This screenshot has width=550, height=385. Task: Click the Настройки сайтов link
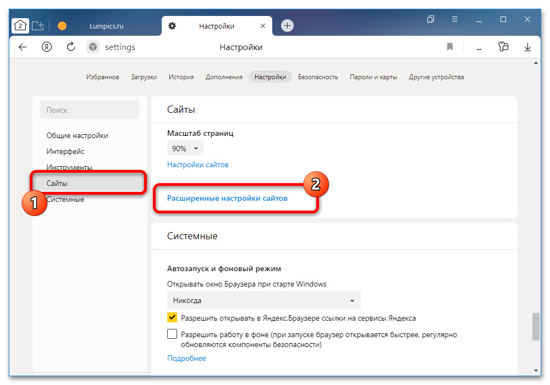pyautogui.click(x=197, y=164)
